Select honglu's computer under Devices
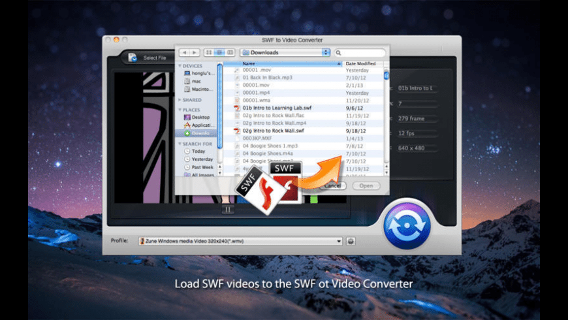 coord(199,73)
